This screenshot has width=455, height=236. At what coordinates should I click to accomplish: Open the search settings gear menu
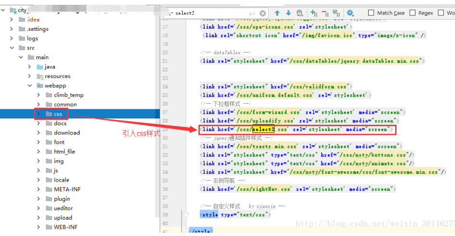coord(350,13)
